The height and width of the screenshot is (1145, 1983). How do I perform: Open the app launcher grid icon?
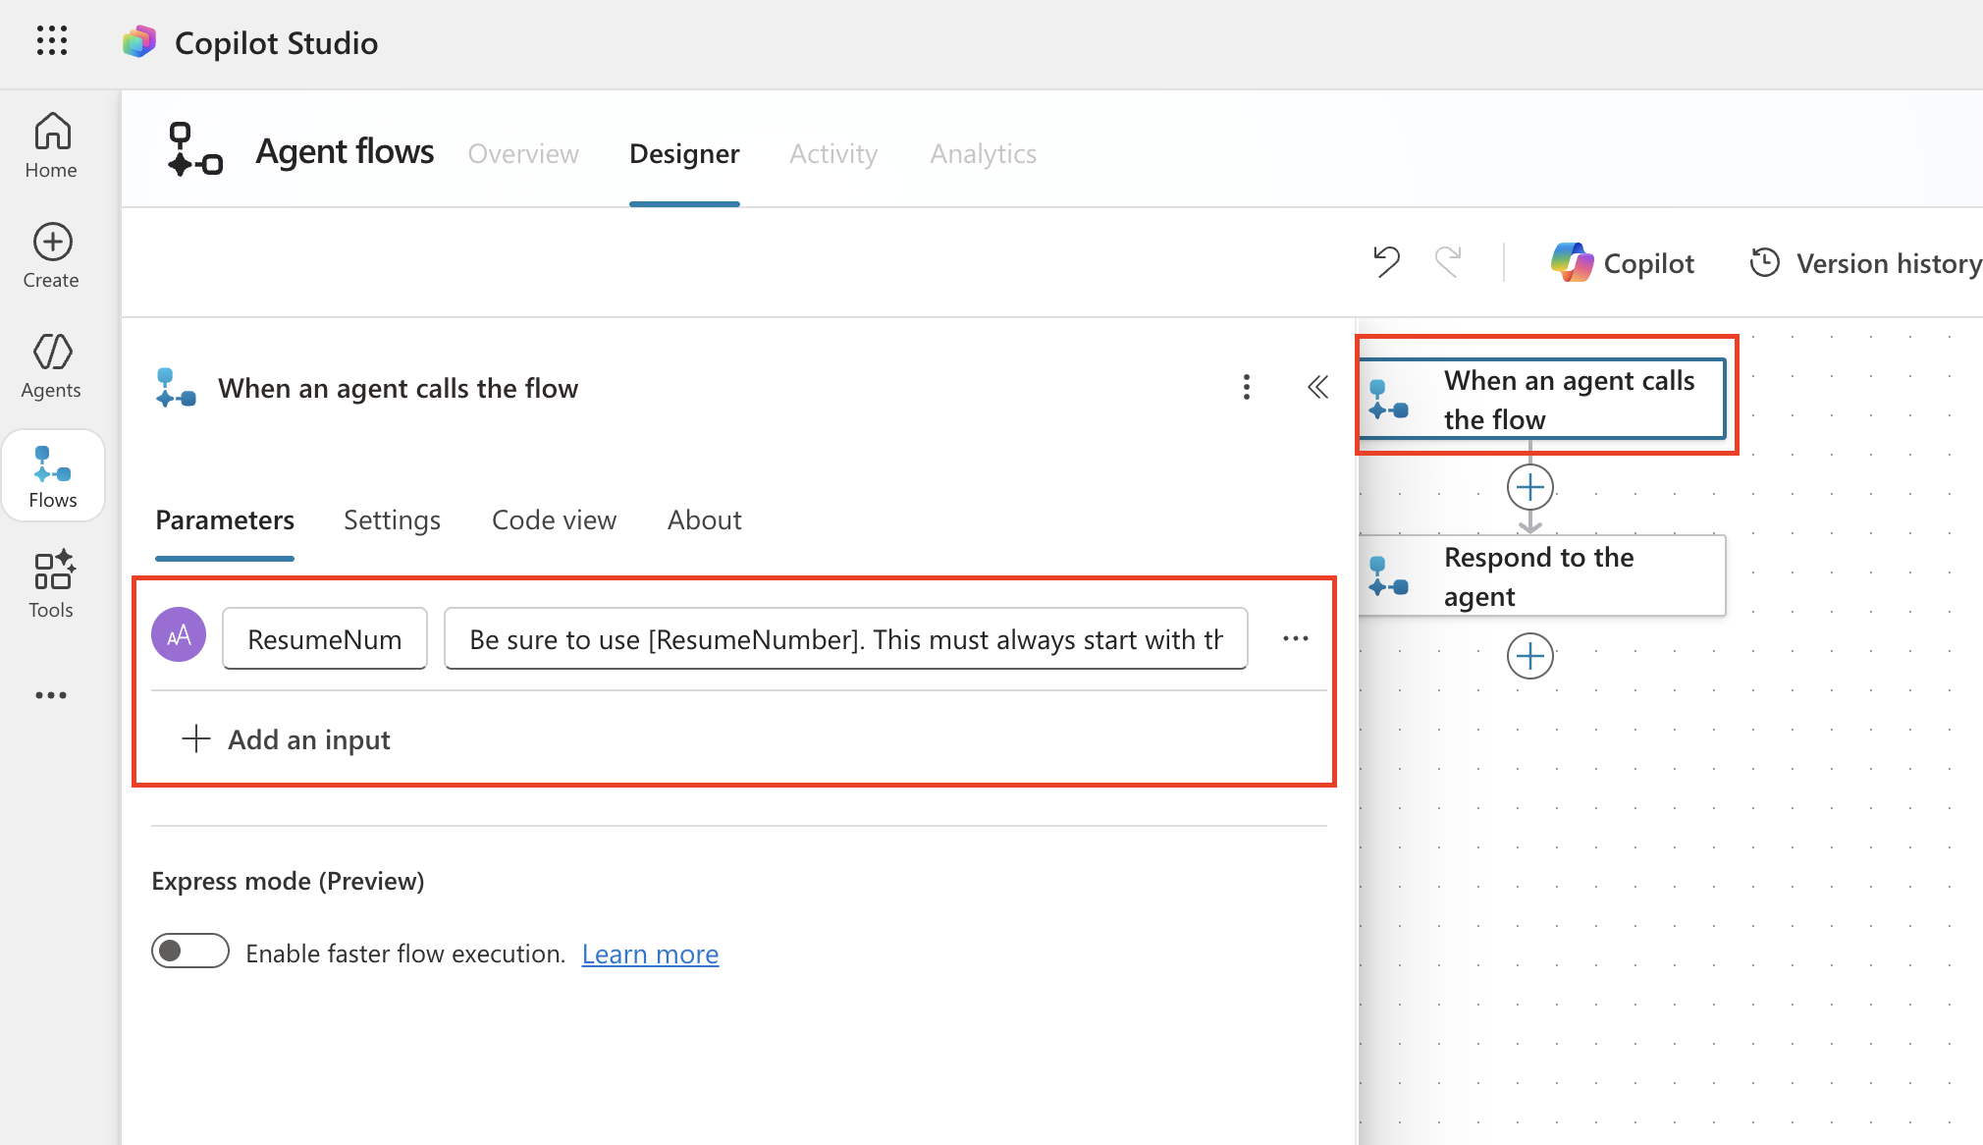[51, 41]
